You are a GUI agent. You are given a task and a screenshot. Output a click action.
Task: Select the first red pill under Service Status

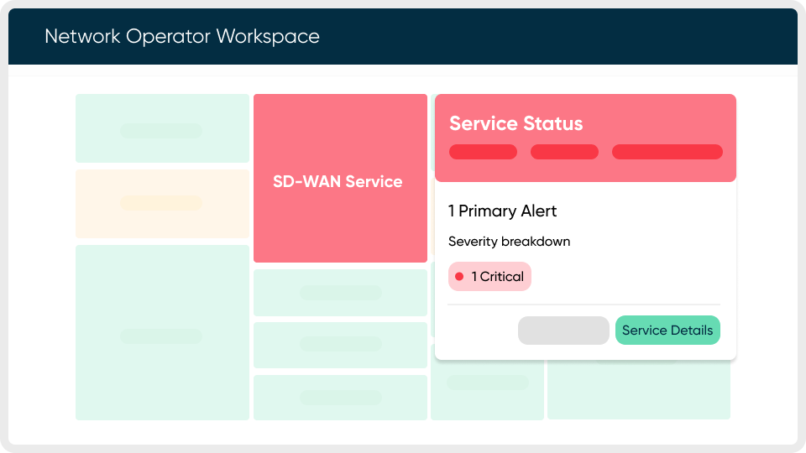tap(483, 152)
